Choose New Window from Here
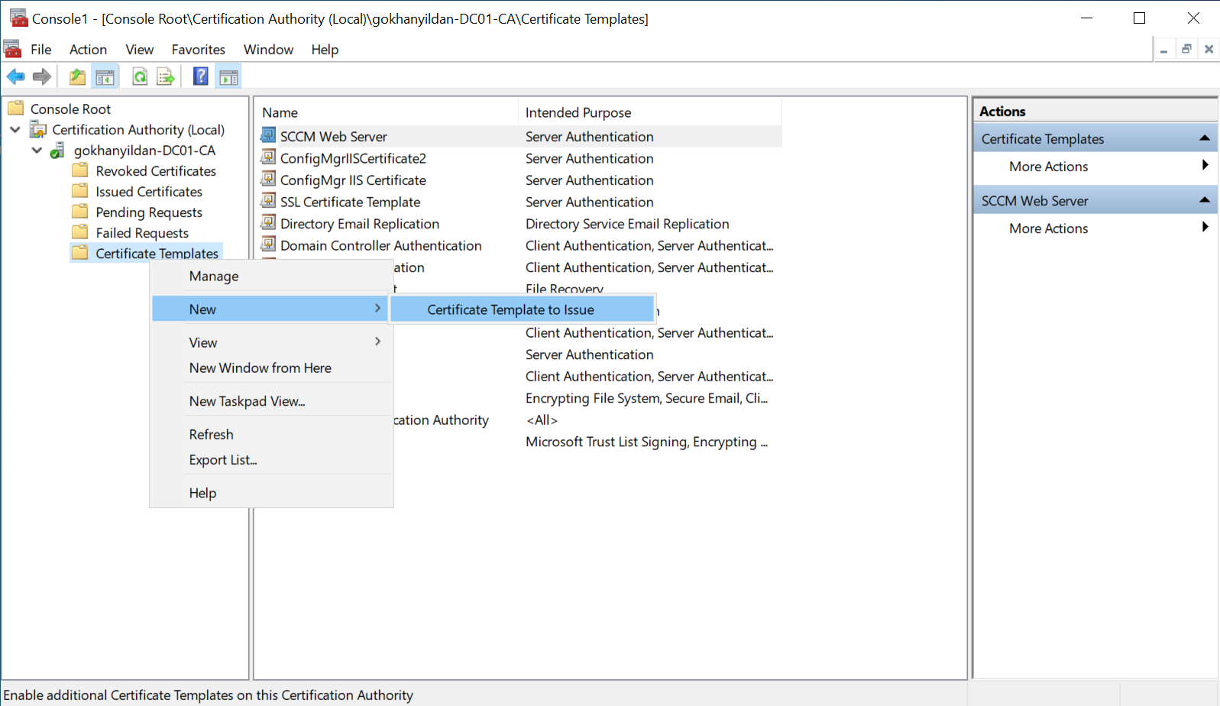The image size is (1220, 706). [x=271, y=368]
